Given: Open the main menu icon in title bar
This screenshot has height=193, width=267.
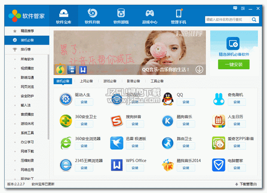Looking at the screenshot, I should click(243, 8).
